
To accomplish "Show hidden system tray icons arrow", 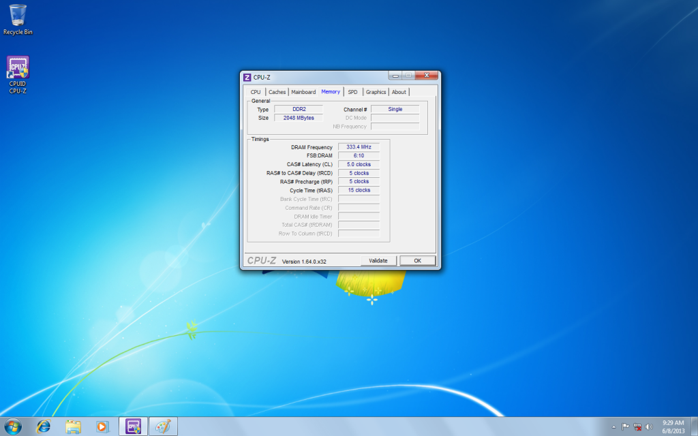I will click(x=613, y=427).
